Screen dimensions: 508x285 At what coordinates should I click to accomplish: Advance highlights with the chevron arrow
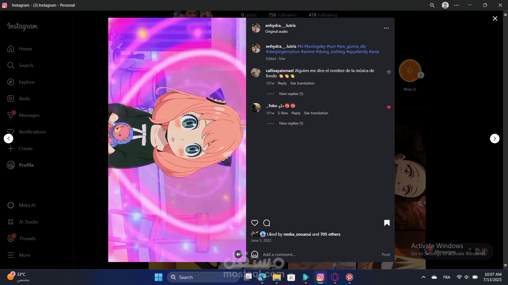[421, 75]
